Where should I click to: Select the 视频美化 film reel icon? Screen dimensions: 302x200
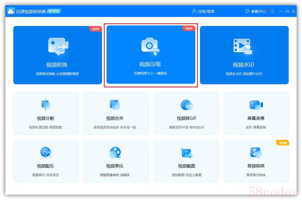[x=115, y=153]
